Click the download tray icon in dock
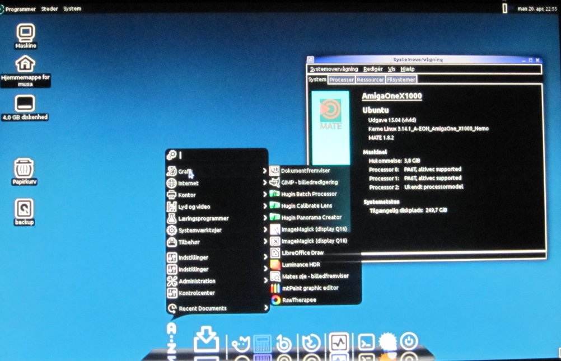This screenshot has height=361, width=561. 206,341
